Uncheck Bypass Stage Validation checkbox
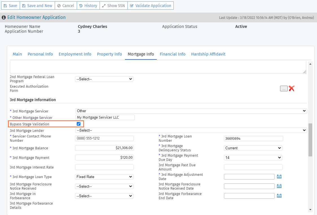The image size is (317, 215). tap(79, 124)
